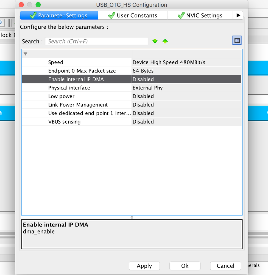Screen dimensions: 268x275
Task: Change Physical interface External Phy value
Action: (187, 88)
